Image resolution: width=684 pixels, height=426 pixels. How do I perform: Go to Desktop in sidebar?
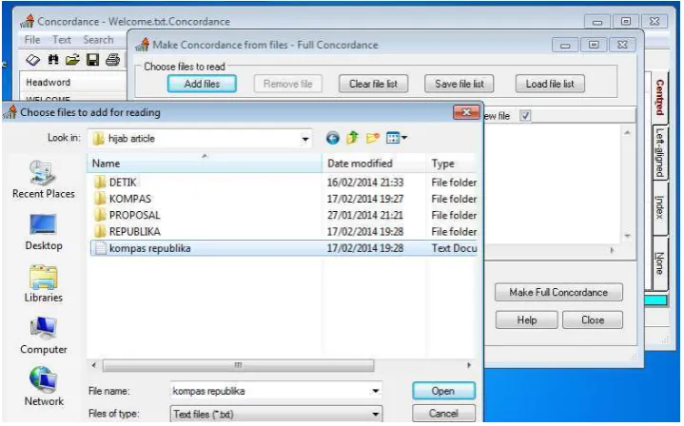(43, 232)
